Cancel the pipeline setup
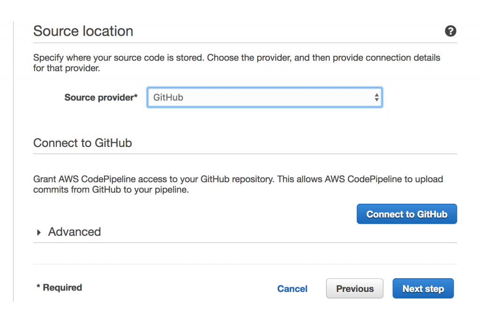 coord(292,289)
